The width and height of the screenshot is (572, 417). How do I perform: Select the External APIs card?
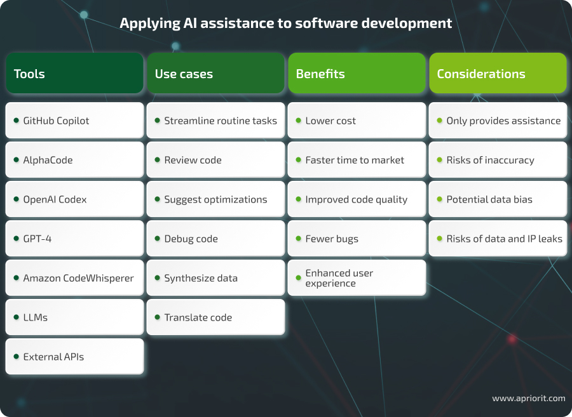[x=74, y=356]
